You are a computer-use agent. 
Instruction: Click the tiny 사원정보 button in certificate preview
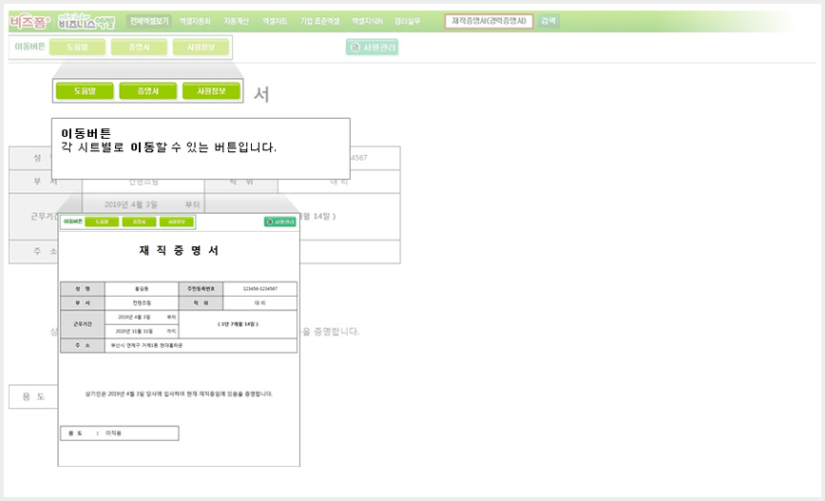coord(176,222)
